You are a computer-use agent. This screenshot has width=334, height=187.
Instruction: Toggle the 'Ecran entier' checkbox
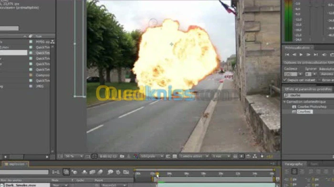click(x=319, y=80)
